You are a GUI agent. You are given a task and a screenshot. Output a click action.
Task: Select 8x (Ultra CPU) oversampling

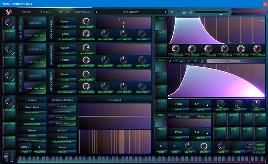[62, 123]
